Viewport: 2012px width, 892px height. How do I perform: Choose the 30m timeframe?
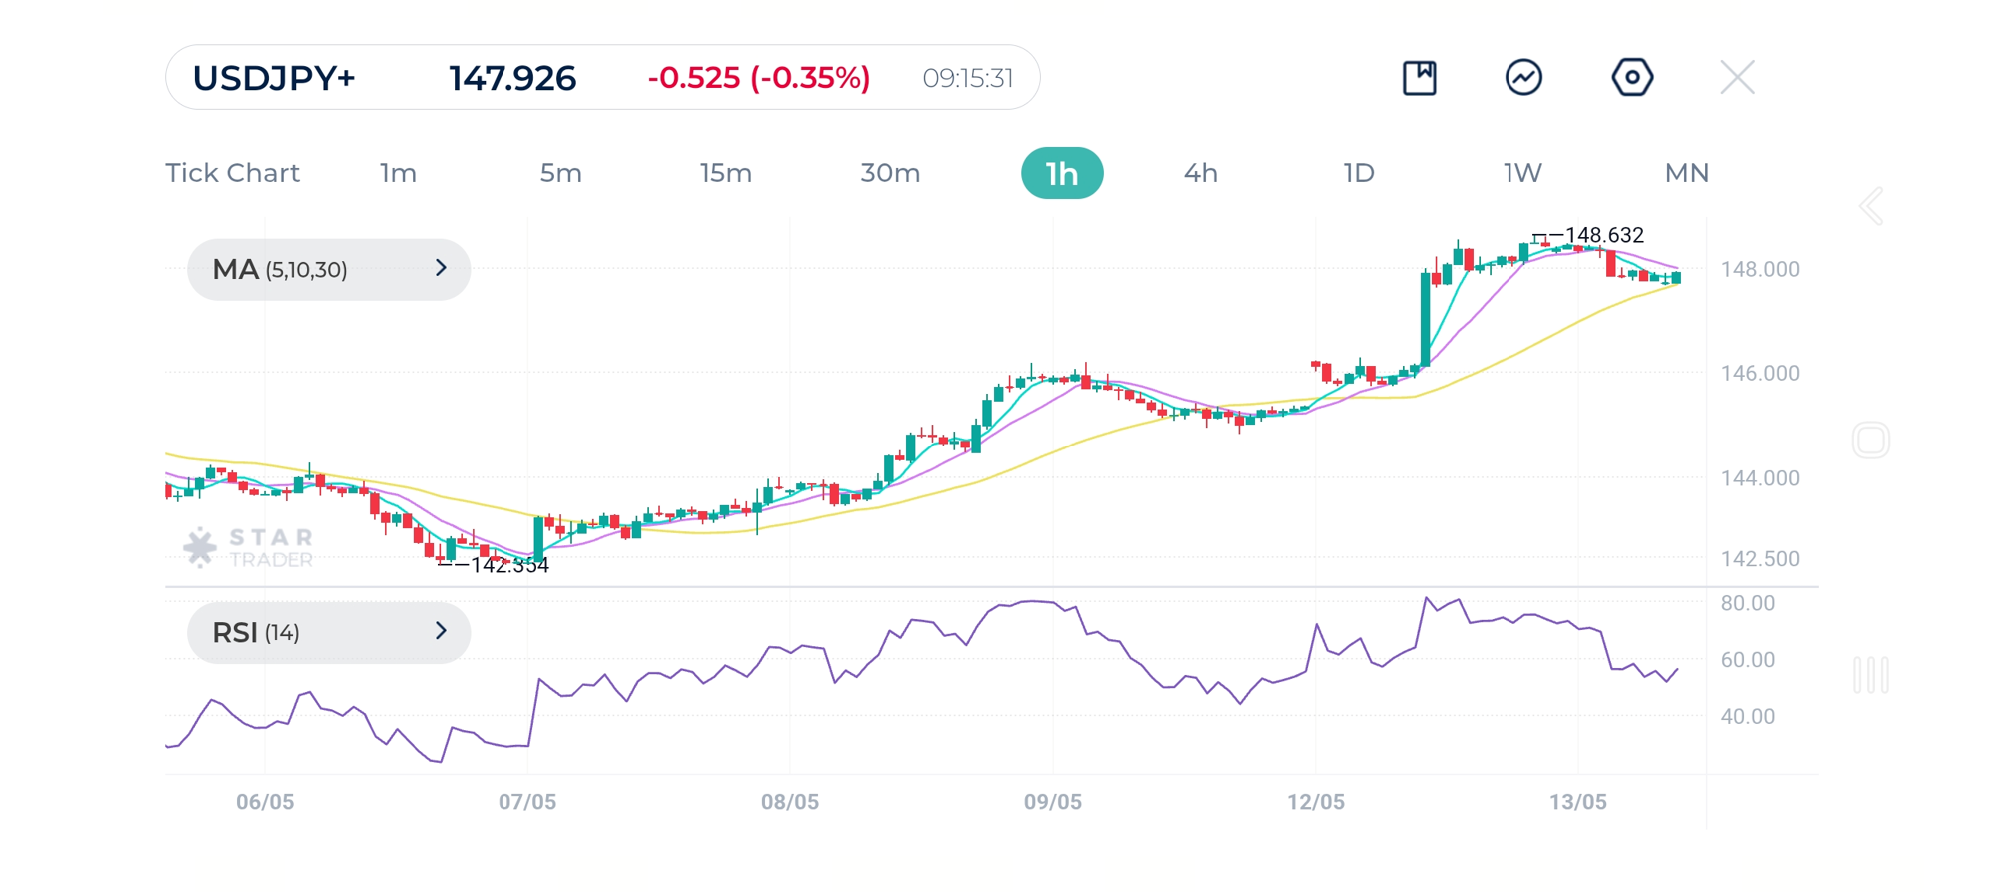pos(890,173)
